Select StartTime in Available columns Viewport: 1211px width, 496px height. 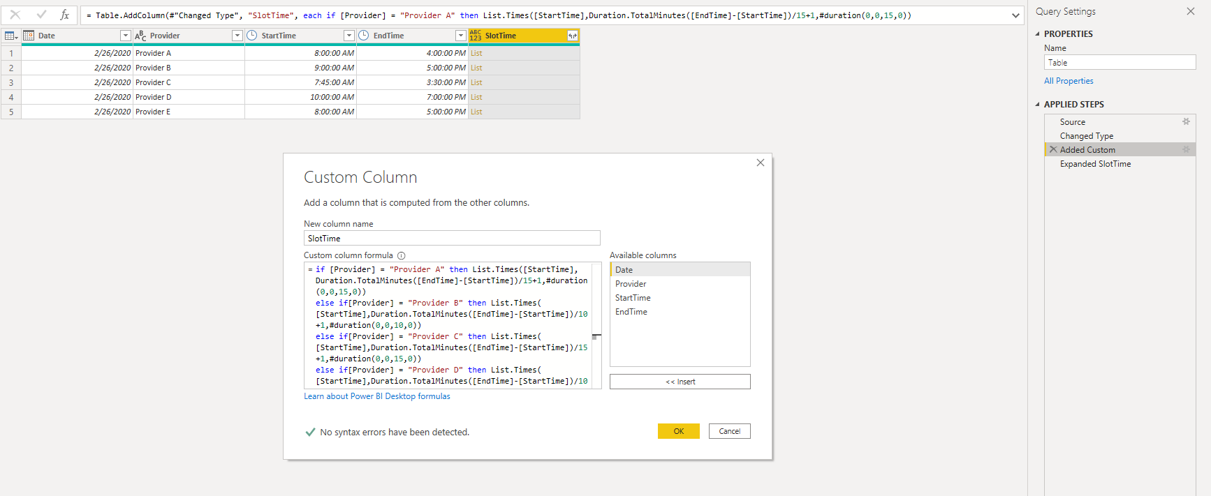pyautogui.click(x=680, y=298)
